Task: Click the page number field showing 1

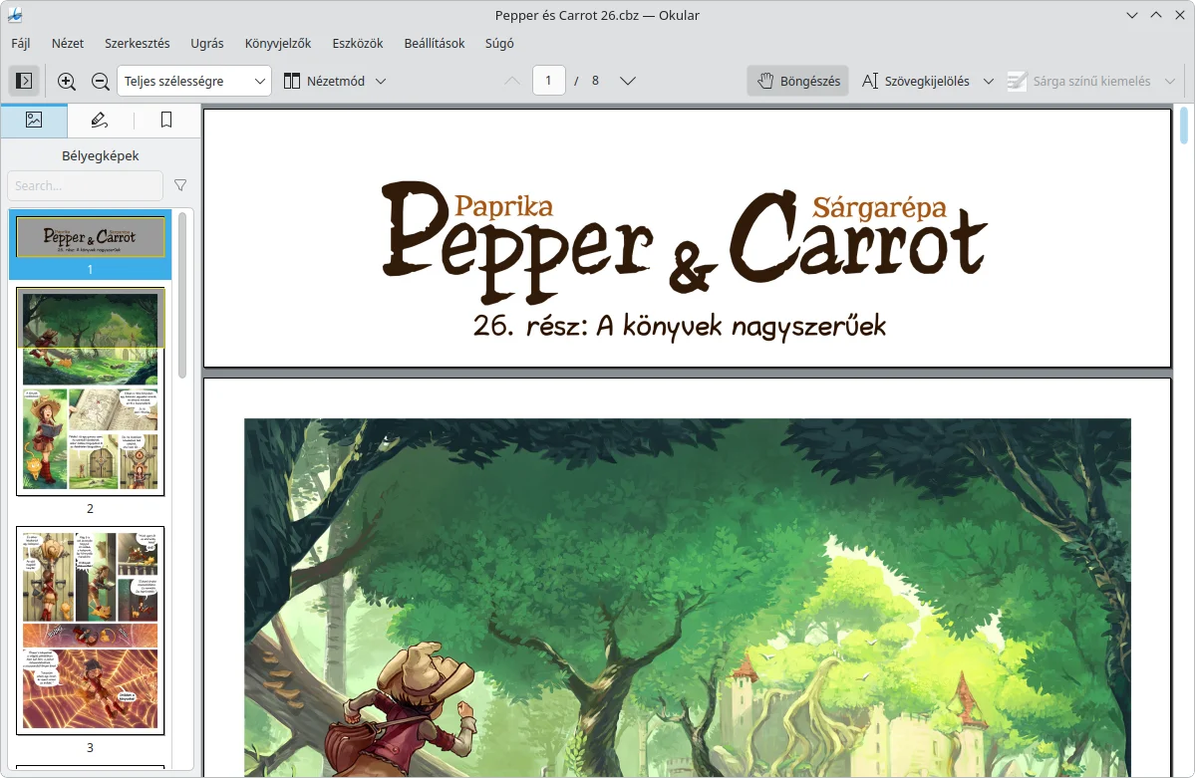Action: [x=549, y=81]
